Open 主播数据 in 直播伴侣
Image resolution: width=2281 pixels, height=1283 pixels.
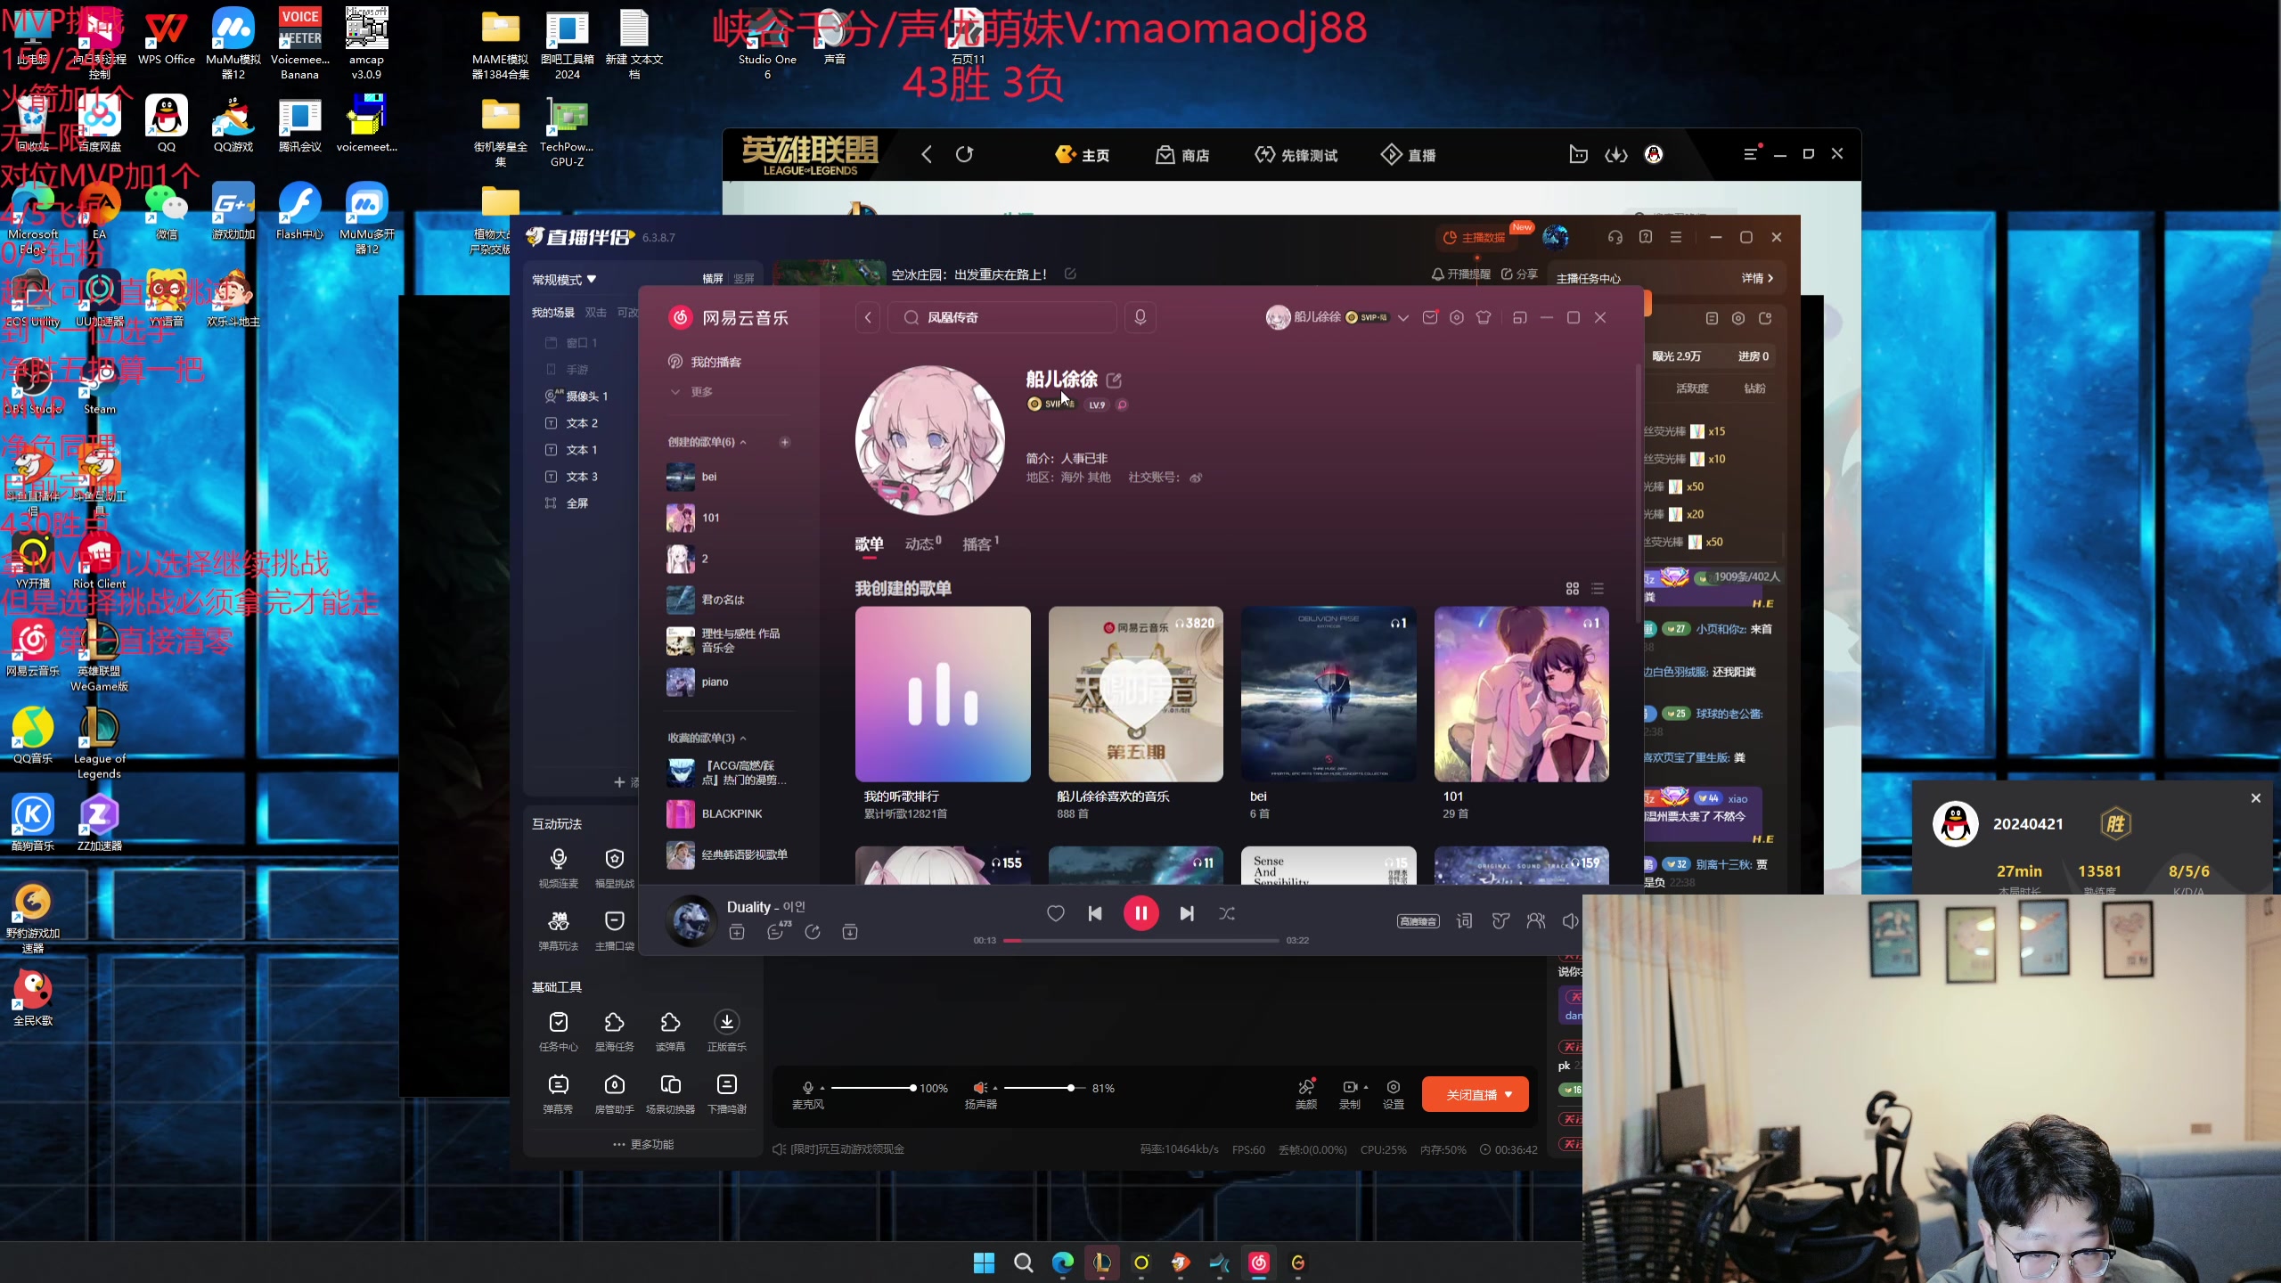(1475, 238)
